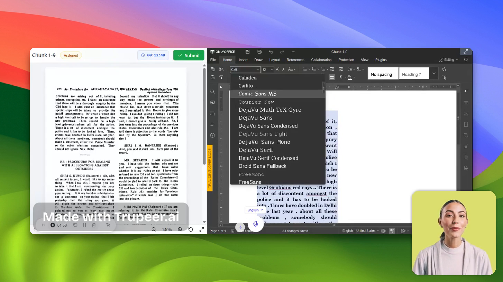503x282 pixels.
Task: Undo the last action
Action: pyautogui.click(x=271, y=52)
